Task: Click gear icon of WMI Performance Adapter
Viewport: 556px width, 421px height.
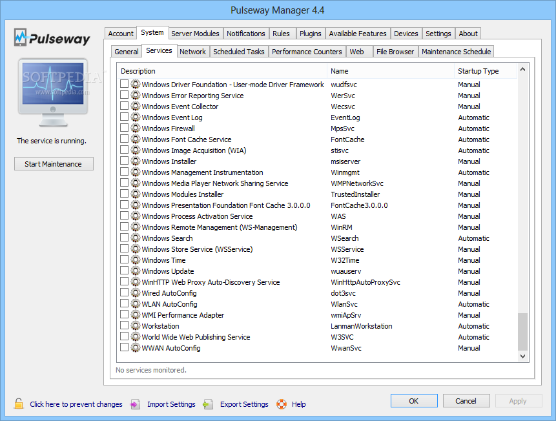Action: tap(136, 314)
